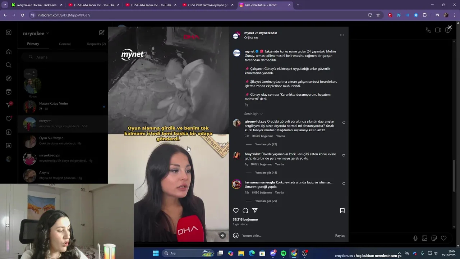Start a new message with the compose icon
Image resolution: width=460 pixels, height=259 pixels.
[102, 33]
